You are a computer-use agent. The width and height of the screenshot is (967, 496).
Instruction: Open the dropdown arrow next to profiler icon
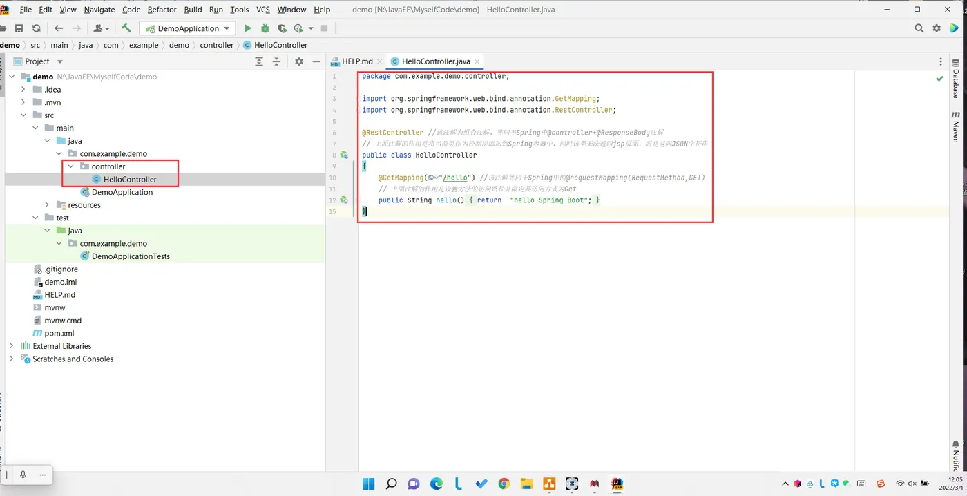311,28
